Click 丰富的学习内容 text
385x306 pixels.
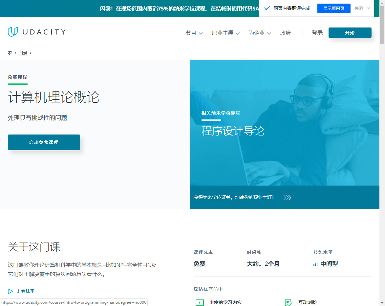225,303
